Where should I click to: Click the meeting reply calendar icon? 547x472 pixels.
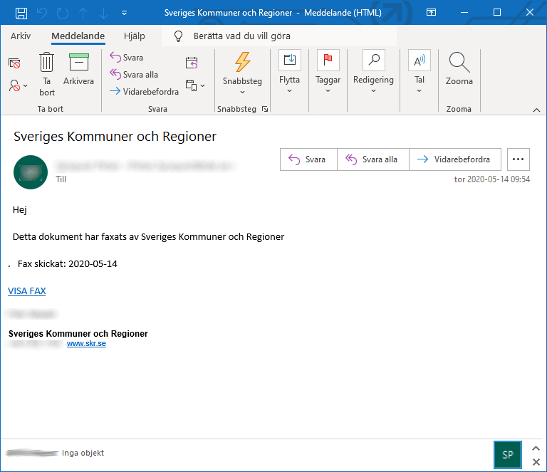(192, 63)
